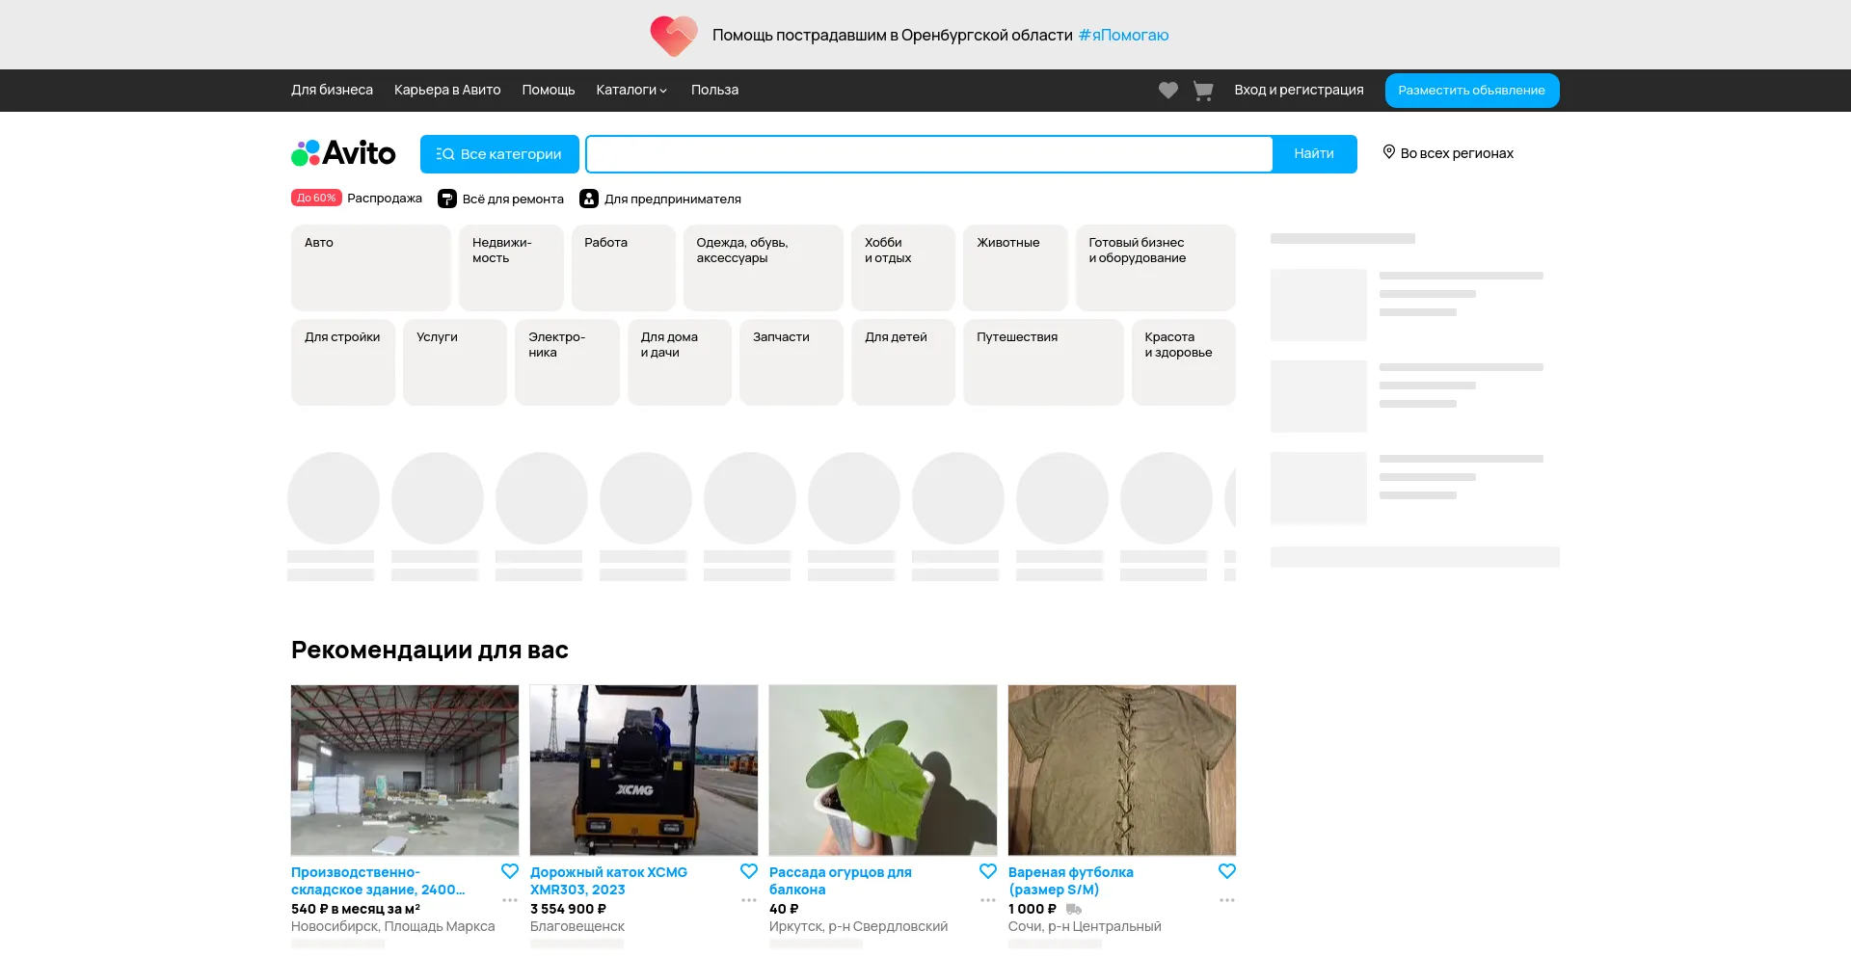Open 'Рассада огурцов для балкона' title

coord(840,881)
